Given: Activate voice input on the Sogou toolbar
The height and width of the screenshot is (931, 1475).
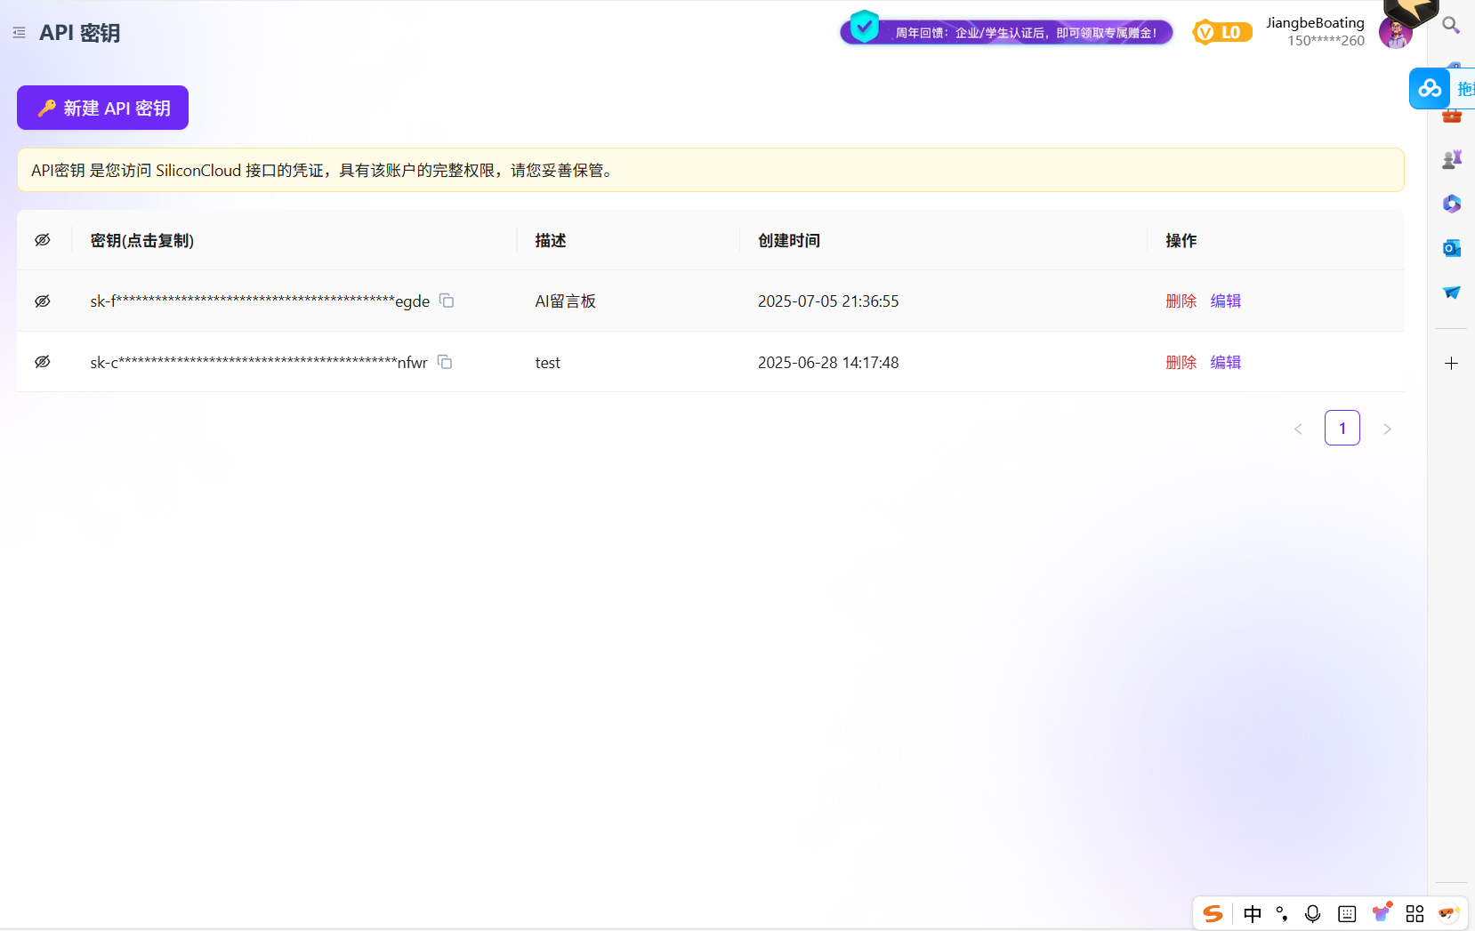Looking at the screenshot, I should tap(1312, 913).
